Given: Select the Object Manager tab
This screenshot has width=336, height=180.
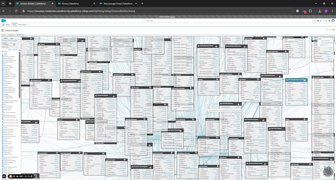Looking at the screenshot, I should pyautogui.click(x=22, y=25).
